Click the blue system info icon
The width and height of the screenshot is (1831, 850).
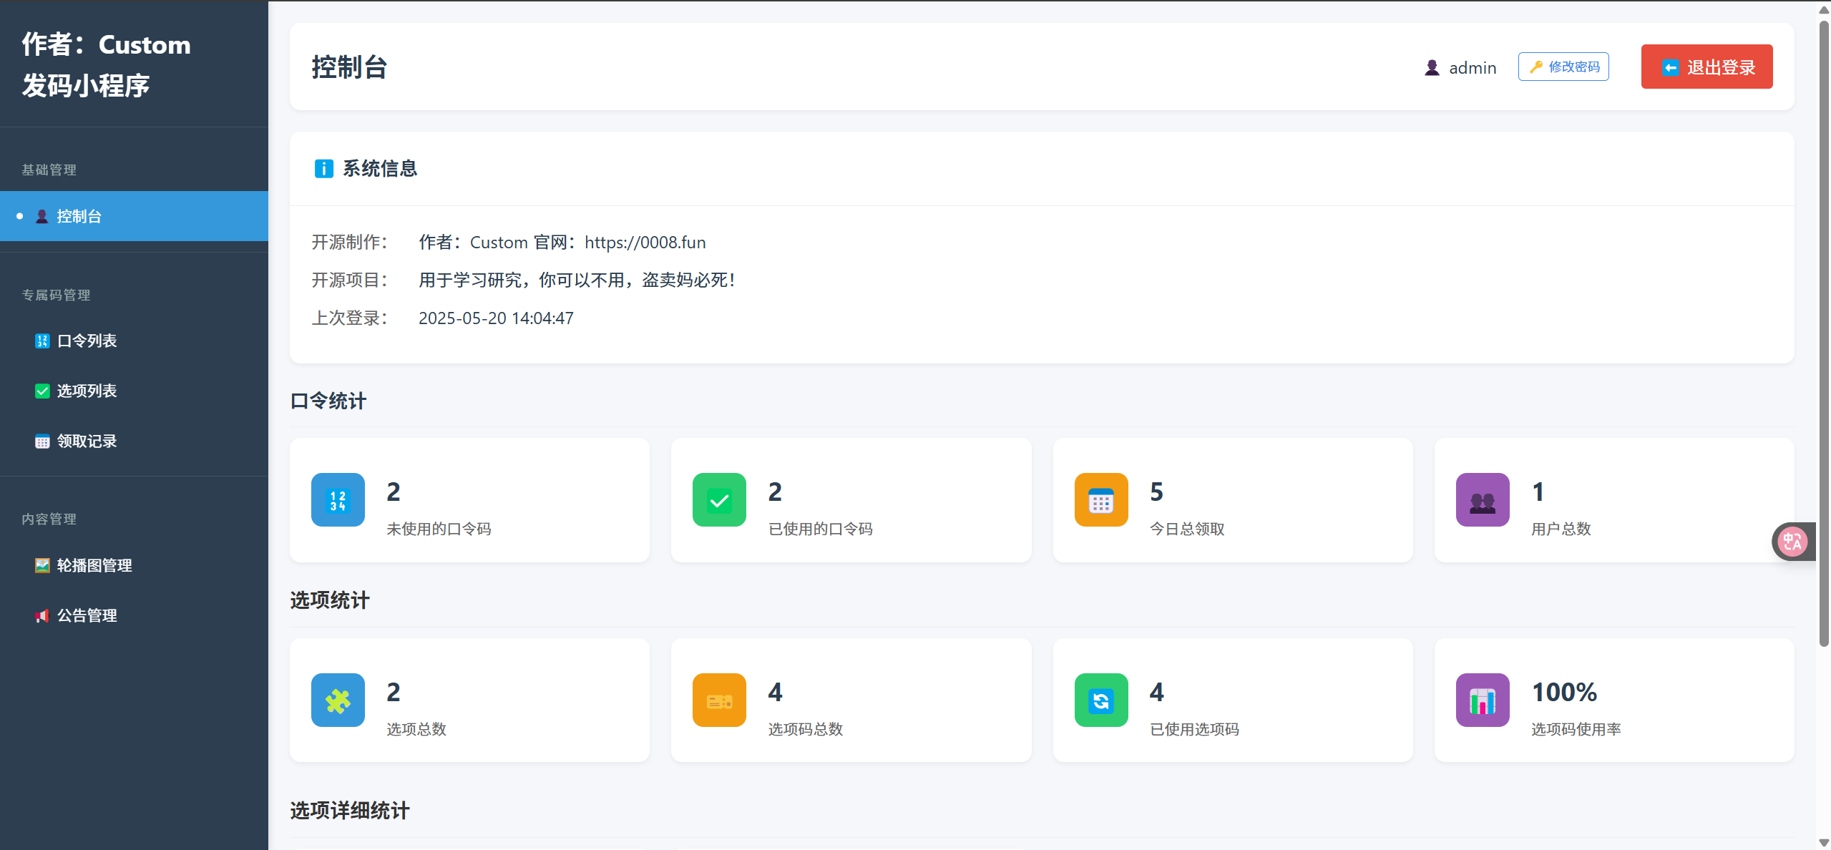pos(323,169)
